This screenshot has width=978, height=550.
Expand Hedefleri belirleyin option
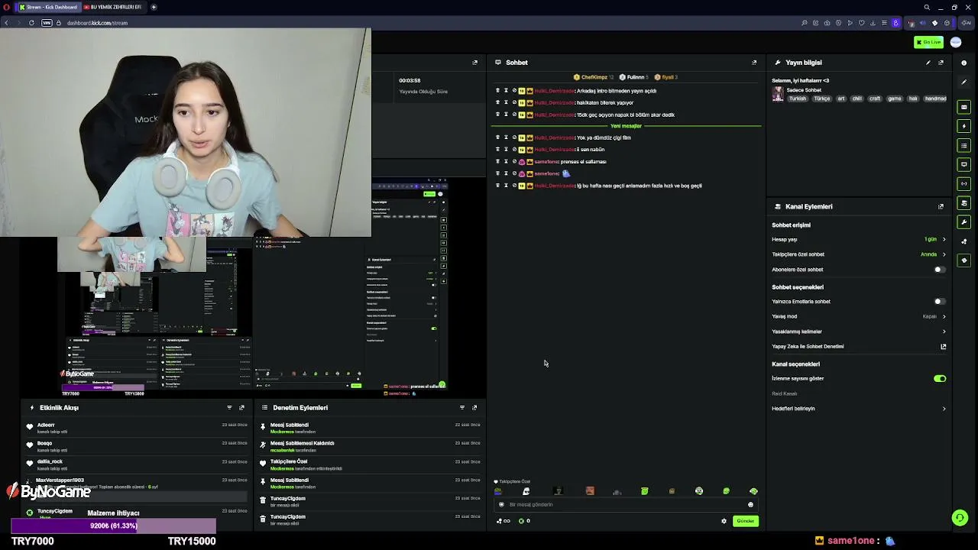pos(859,409)
